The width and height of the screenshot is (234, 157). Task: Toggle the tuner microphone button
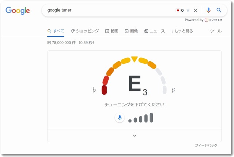coord(120,118)
